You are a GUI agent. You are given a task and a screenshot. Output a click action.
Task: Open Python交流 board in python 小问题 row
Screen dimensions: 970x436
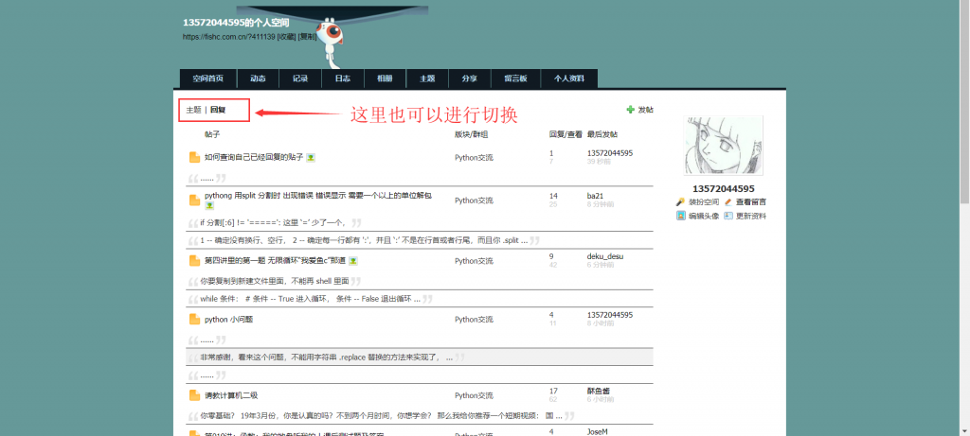click(x=474, y=320)
